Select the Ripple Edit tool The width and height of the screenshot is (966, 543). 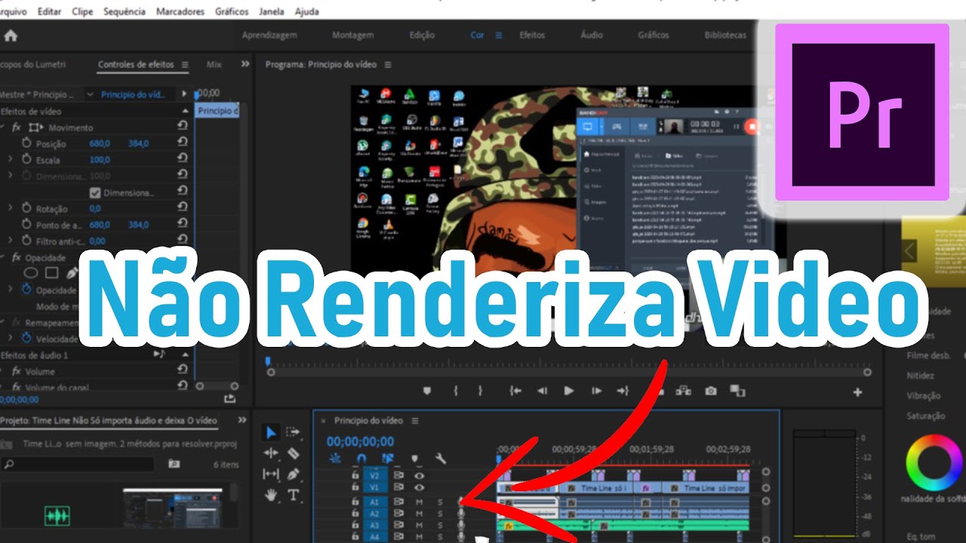pos(271,453)
